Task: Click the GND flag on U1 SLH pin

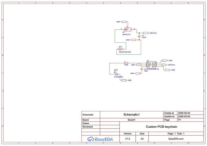Action: (168, 70)
